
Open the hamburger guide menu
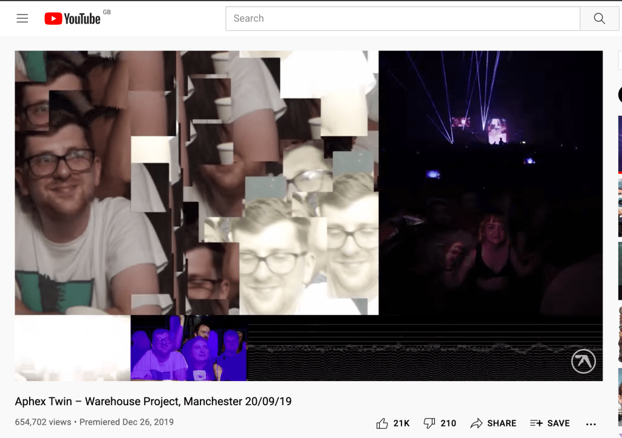point(22,18)
